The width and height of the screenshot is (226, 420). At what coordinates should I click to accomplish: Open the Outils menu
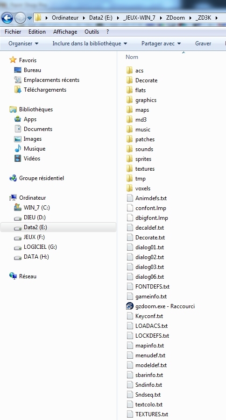pyautogui.click(x=92, y=32)
